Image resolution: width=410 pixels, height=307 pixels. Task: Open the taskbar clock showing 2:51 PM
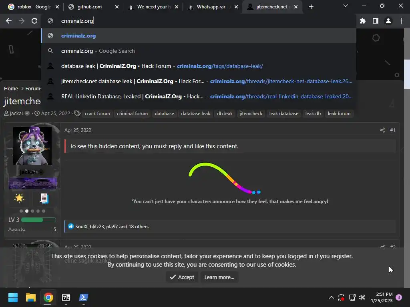coord(382,297)
